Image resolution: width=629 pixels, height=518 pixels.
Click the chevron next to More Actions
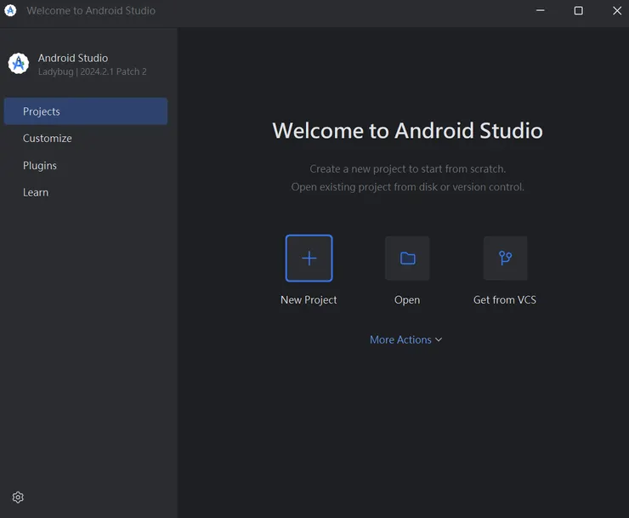click(x=439, y=340)
